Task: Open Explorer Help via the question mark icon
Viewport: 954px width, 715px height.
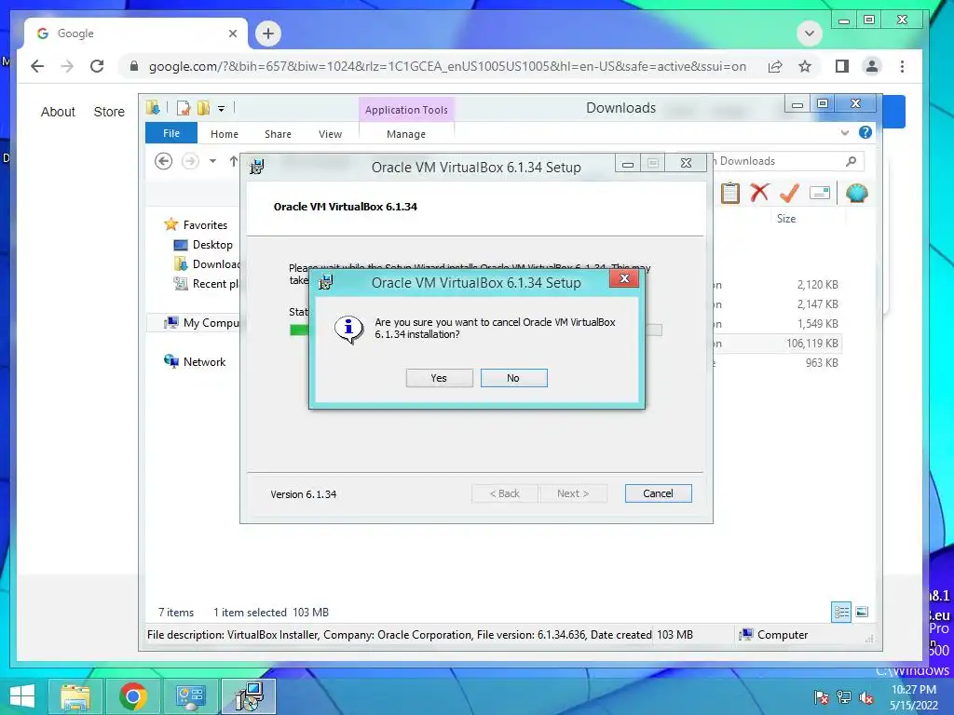Action: [865, 132]
